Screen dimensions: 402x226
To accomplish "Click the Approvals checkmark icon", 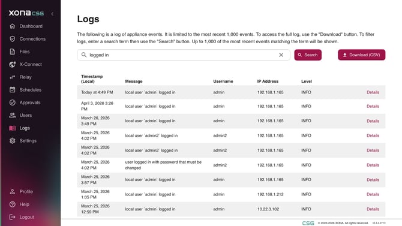I will point(13,103).
